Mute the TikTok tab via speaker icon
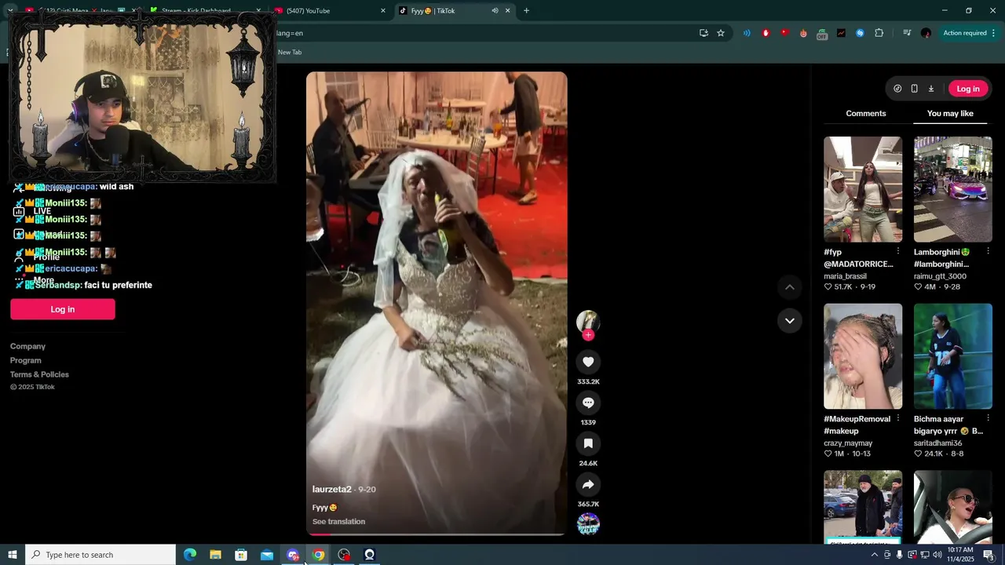 (x=495, y=11)
